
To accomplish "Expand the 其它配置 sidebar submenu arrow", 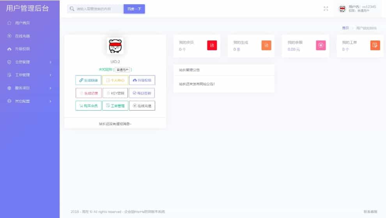I will [50, 101].
